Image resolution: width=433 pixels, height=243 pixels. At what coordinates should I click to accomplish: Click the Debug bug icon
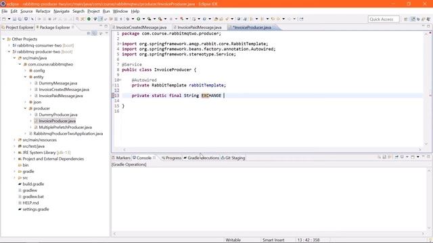[x=128, y=19]
